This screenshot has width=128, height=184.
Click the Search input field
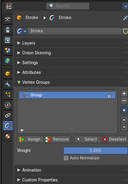[x=68, y=6]
